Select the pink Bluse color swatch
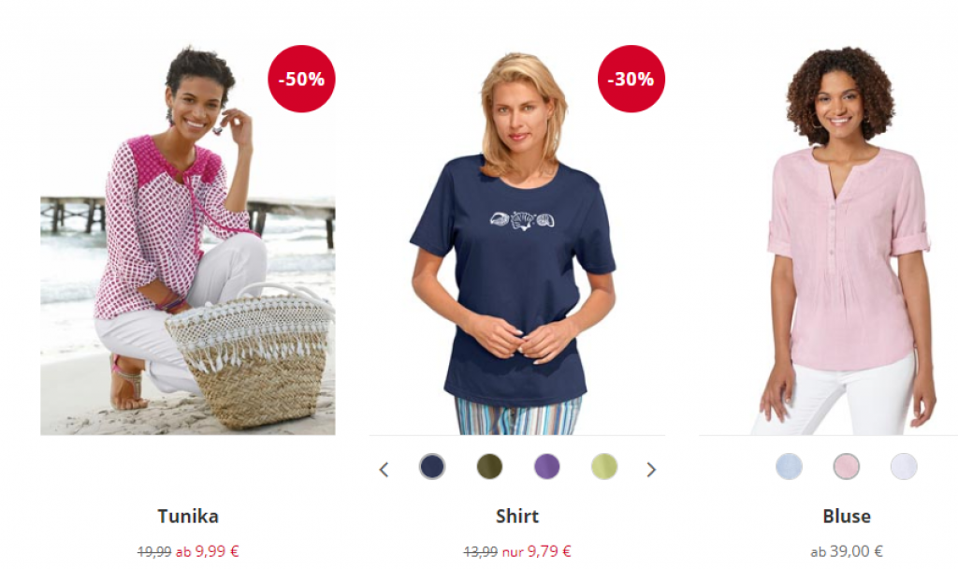This screenshot has height=569, width=958. [x=846, y=467]
